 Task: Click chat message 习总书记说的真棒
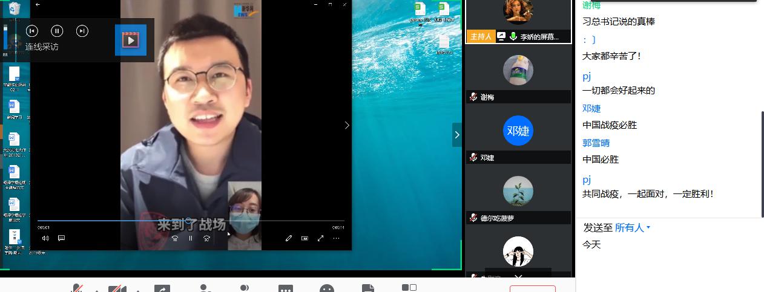[619, 21]
